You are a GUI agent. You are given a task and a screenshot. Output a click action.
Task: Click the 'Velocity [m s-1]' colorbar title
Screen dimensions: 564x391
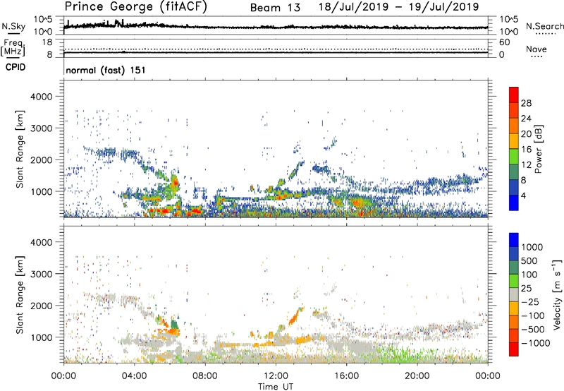click(x=557, y=294)
